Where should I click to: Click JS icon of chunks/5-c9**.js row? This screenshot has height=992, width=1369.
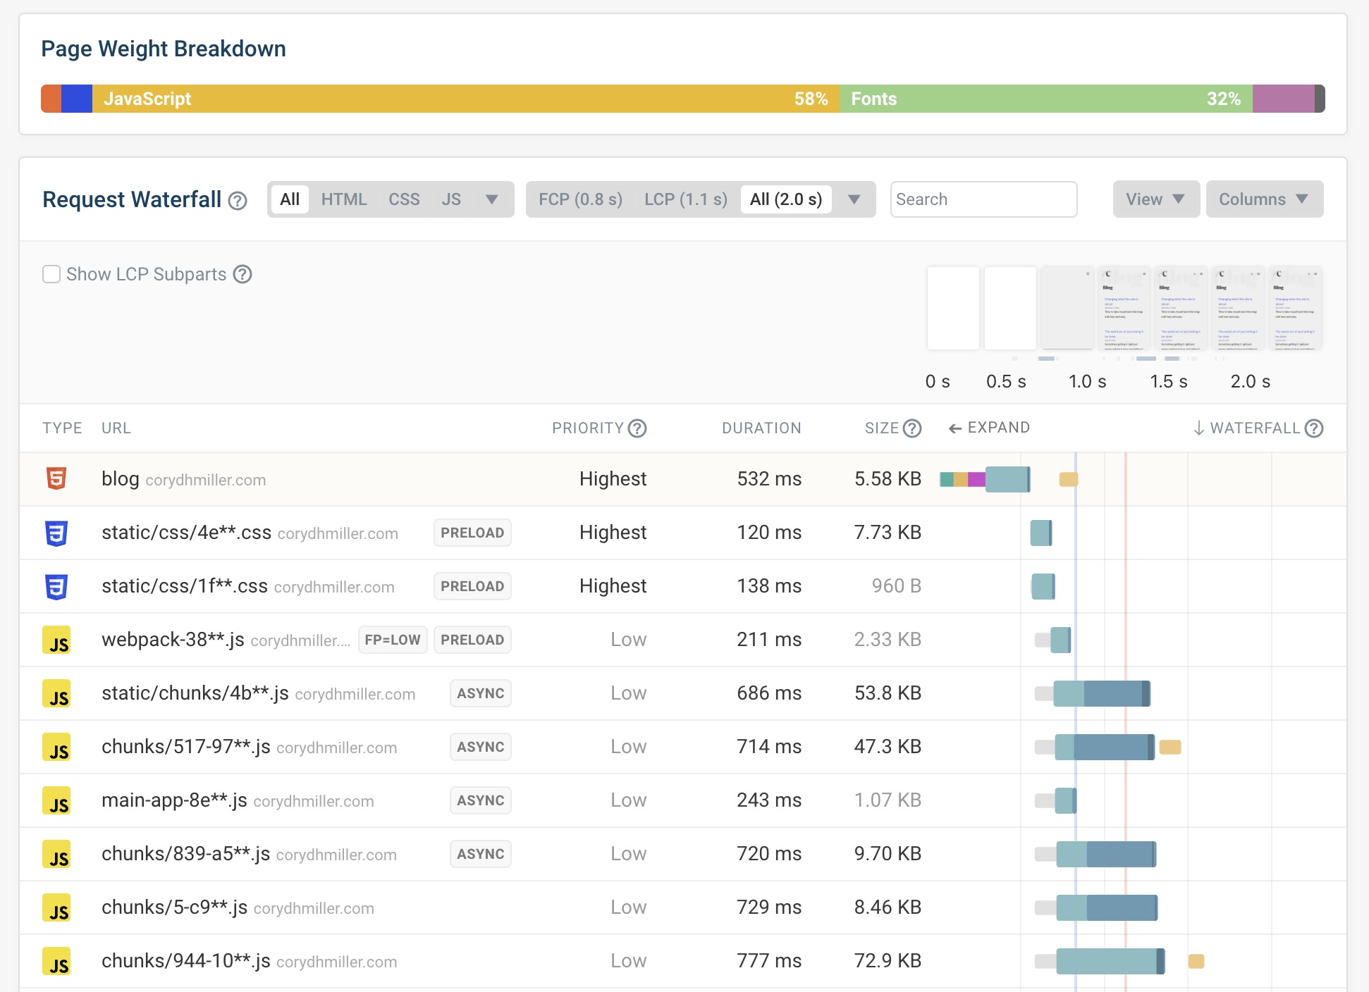coord(56,907)
